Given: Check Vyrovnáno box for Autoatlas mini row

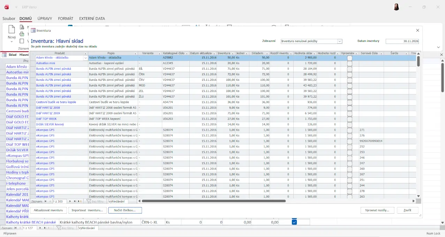Looking at the screenshot, I should 349,63.
